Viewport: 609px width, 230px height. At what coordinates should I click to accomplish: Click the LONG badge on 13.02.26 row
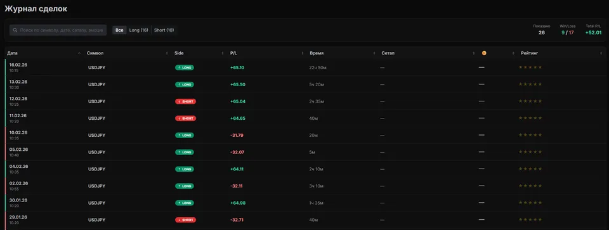(x=185, y=84)
